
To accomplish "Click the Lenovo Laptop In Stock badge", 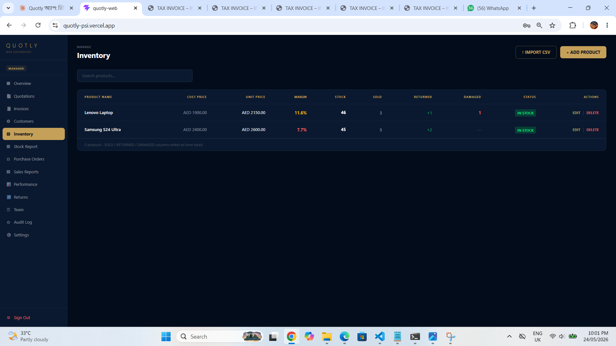I will tap(525, 113).
